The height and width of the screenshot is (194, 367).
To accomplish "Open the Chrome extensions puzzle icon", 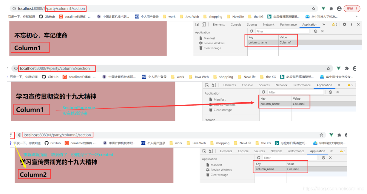I will coord(331,9).
